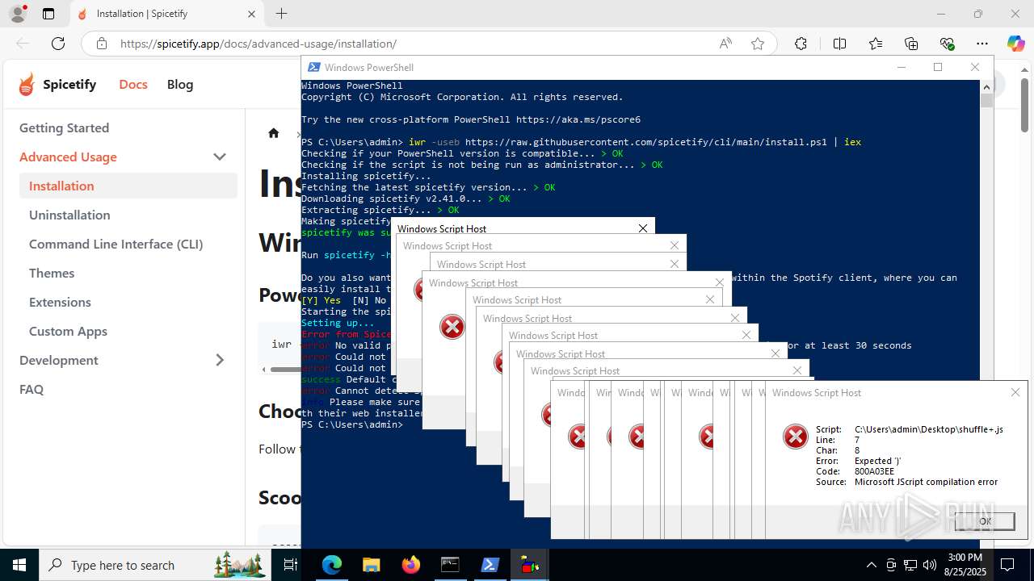1034x581 pixels.
Task: Minimize the Windows PowerShell window
Action: pos(901,67)
